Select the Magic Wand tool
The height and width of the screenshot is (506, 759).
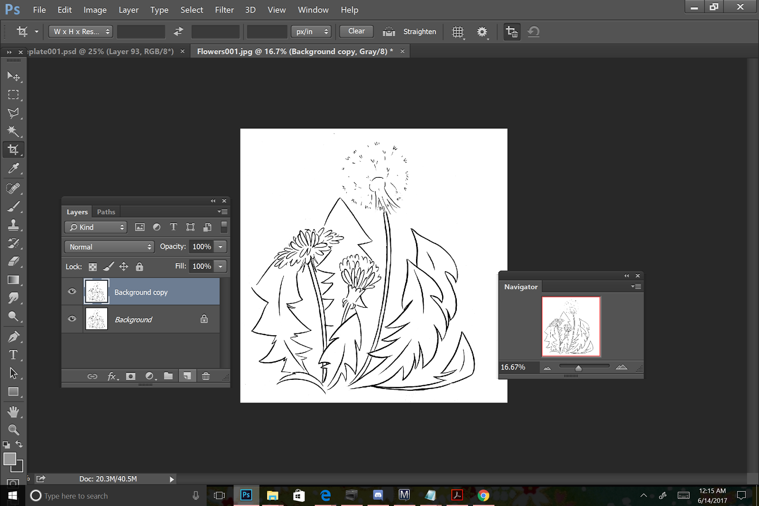pyautogui.click(x=13, y=131)
